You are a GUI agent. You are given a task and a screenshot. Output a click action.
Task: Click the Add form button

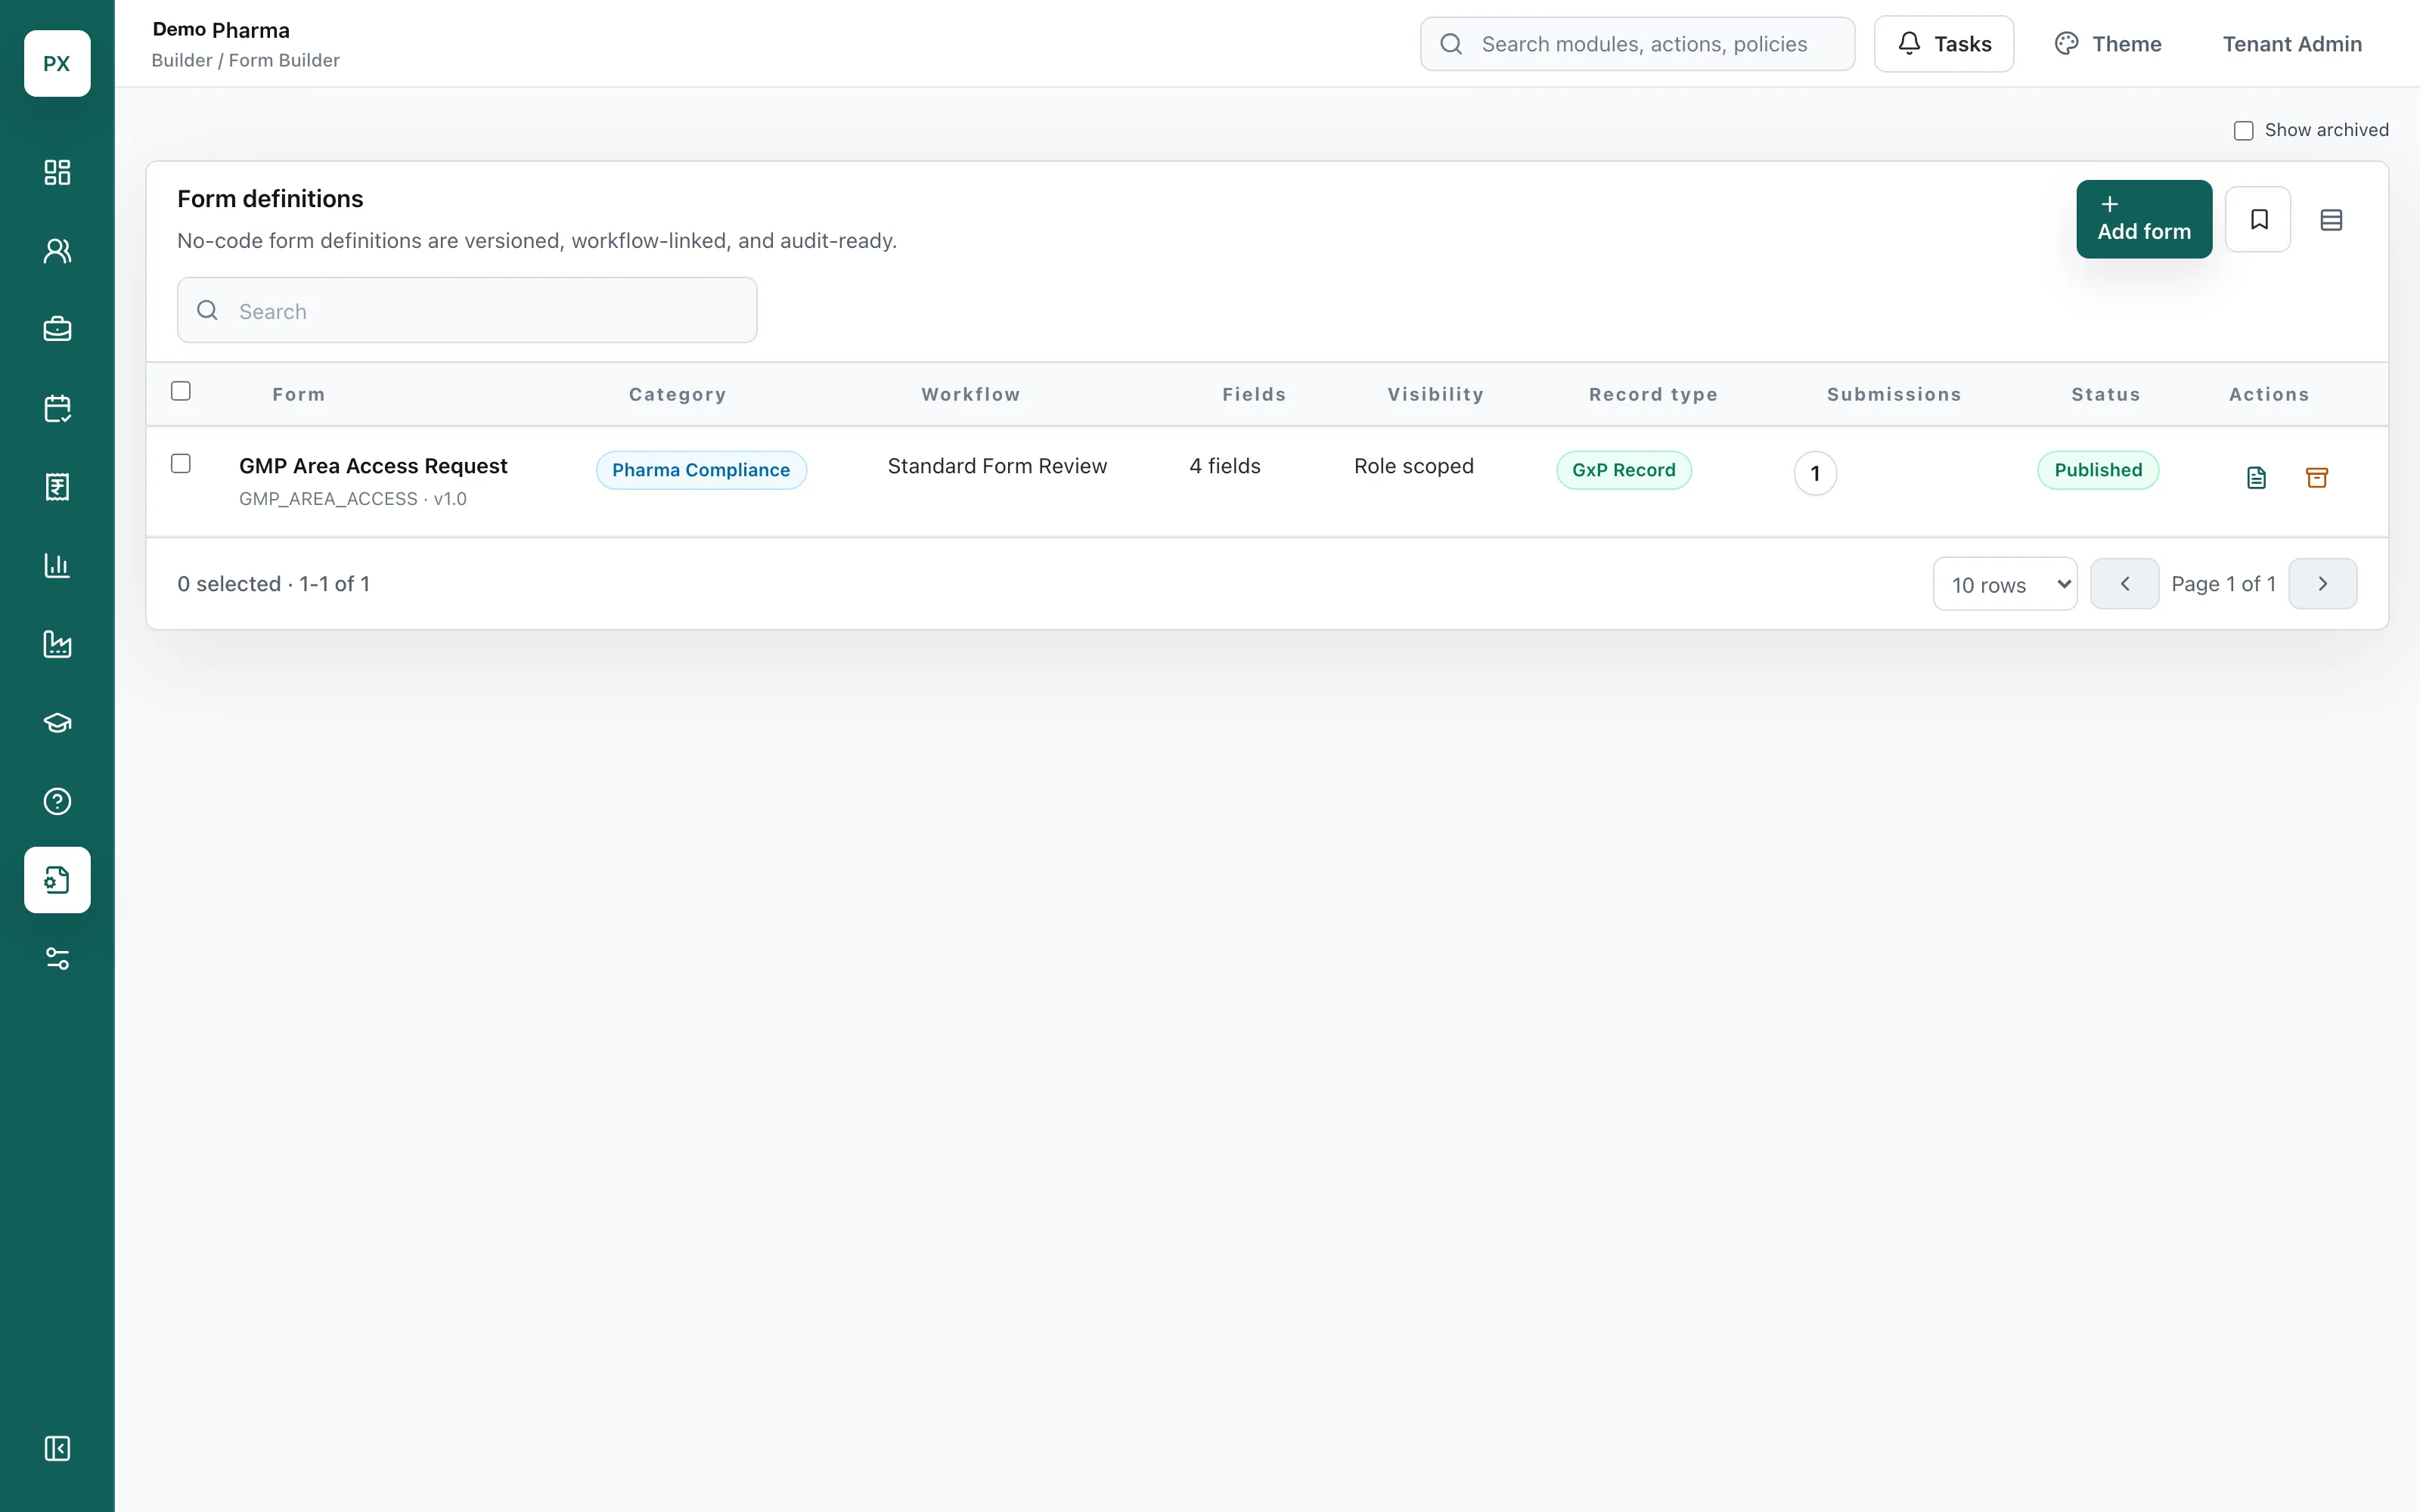tap(2144, 219)
